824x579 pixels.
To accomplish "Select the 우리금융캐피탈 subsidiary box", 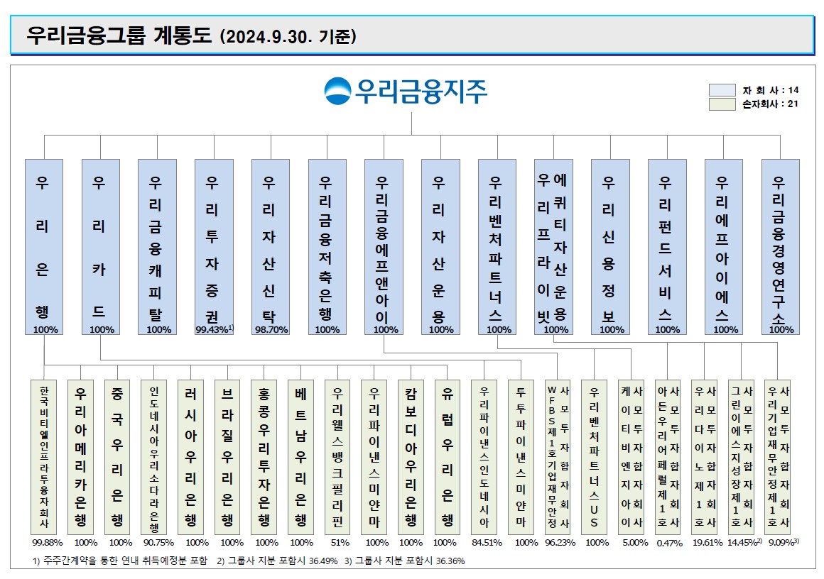I will 157,247.
